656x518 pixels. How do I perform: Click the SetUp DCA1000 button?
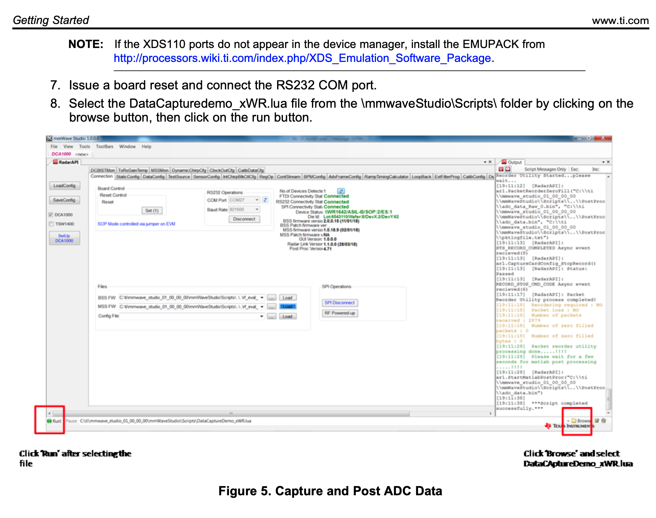pyautogui.click(x=64, y=238)
